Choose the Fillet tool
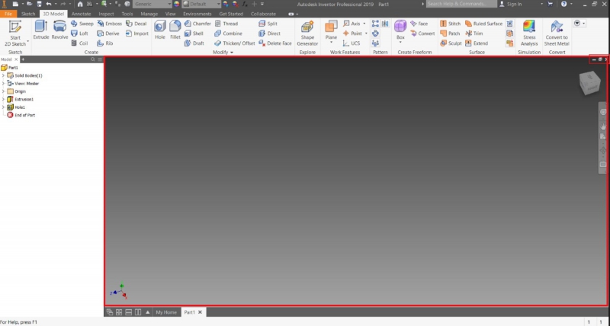The width and height of the screenshot is (610, 326). tap(175, 30)
